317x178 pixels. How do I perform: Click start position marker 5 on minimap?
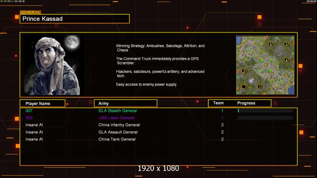(x=271, y=44)
